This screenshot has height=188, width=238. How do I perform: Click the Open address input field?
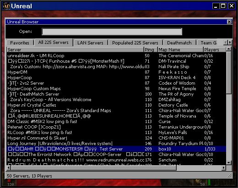[112, 32]
